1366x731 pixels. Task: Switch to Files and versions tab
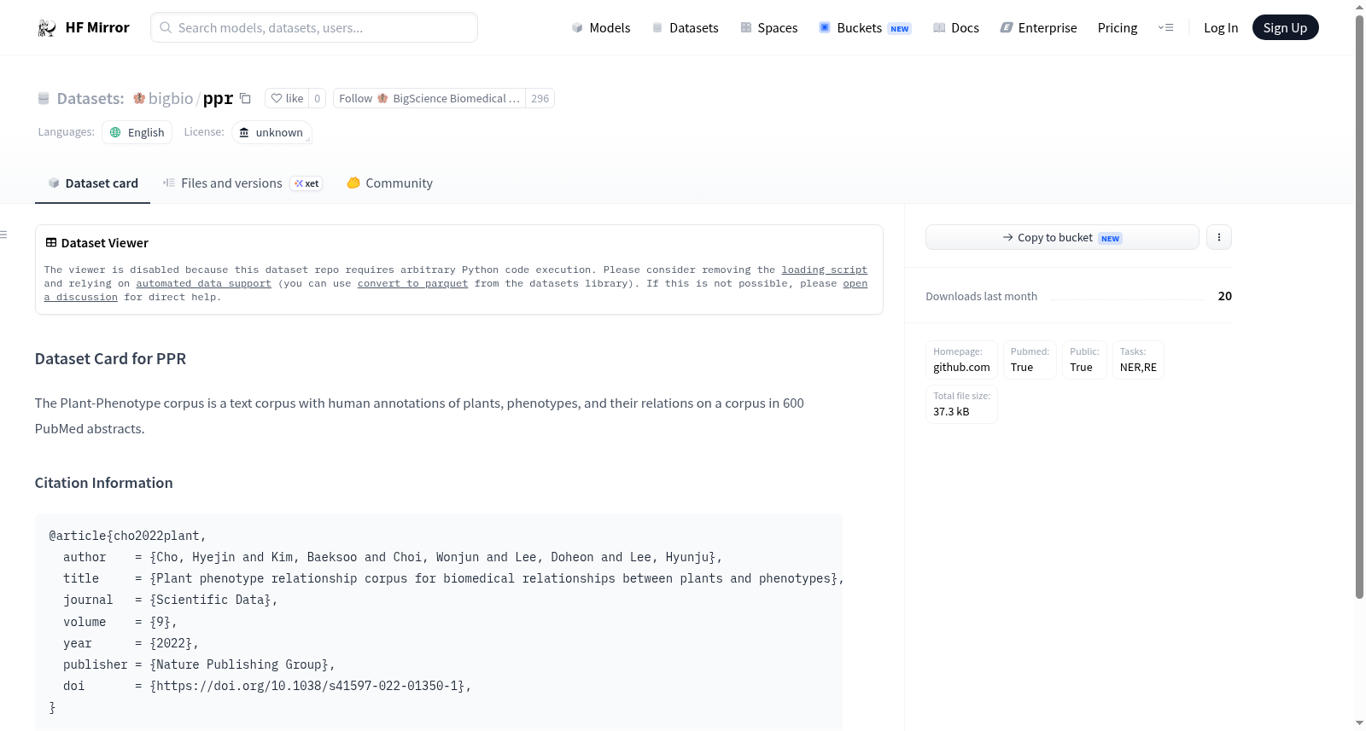(242, 183)
